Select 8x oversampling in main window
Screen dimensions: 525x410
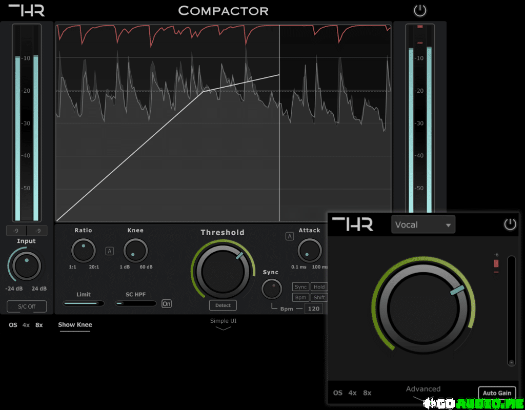pos(39,325)
